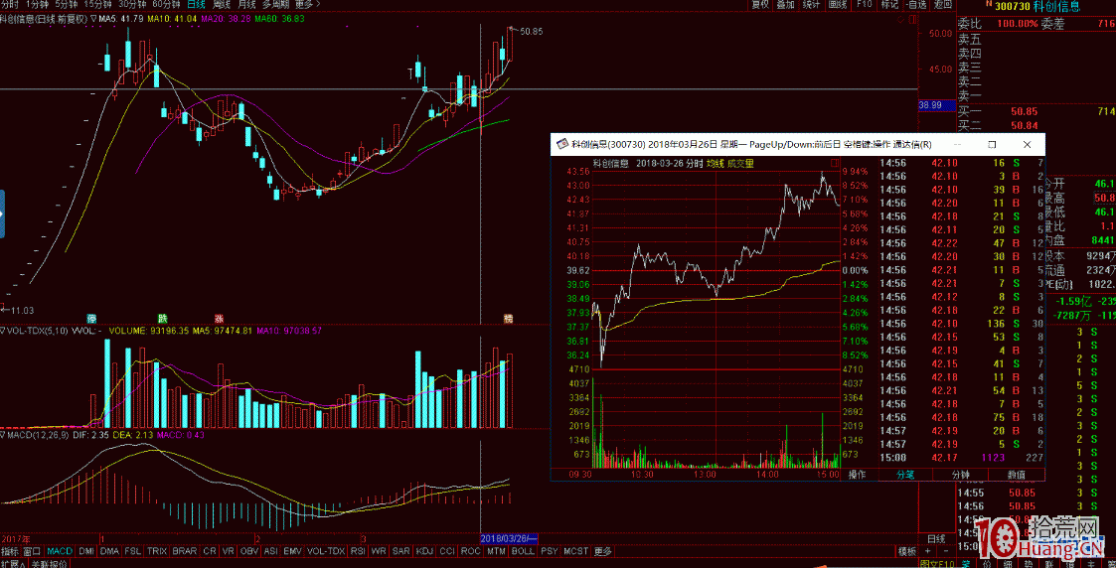Click the 模板 template button
The width and height of the screenshot is (1116, 568).
pos(907,551)
